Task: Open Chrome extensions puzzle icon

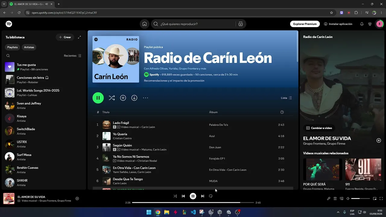Action: click(x=356, y=13)
